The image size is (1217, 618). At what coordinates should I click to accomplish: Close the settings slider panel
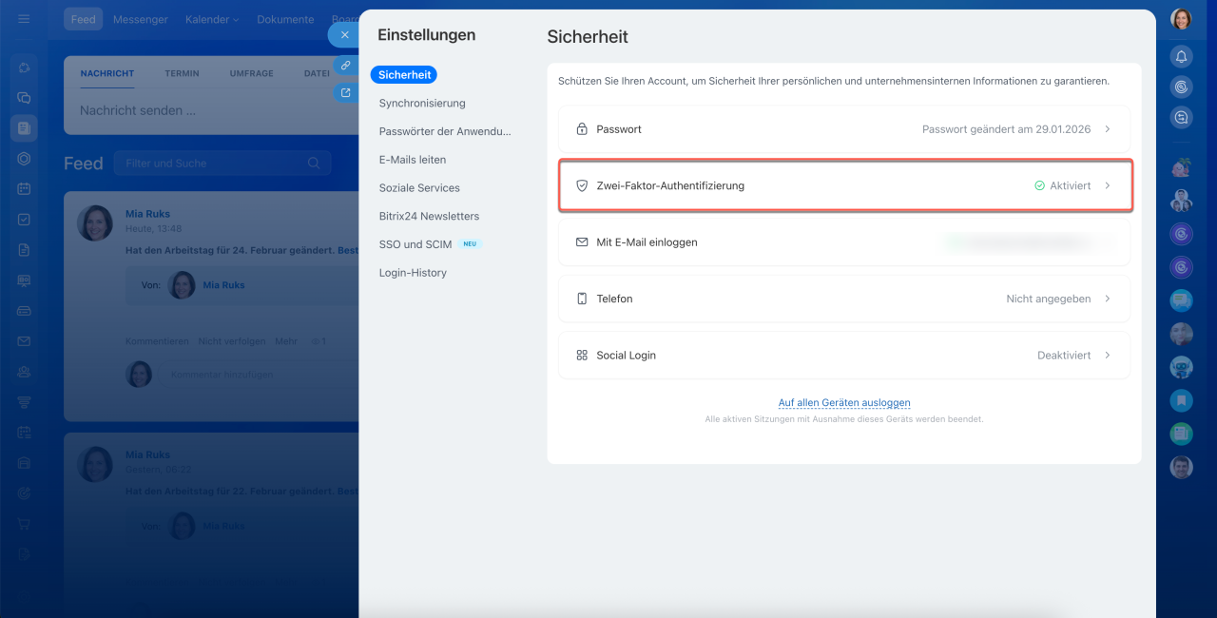[344, 35]
